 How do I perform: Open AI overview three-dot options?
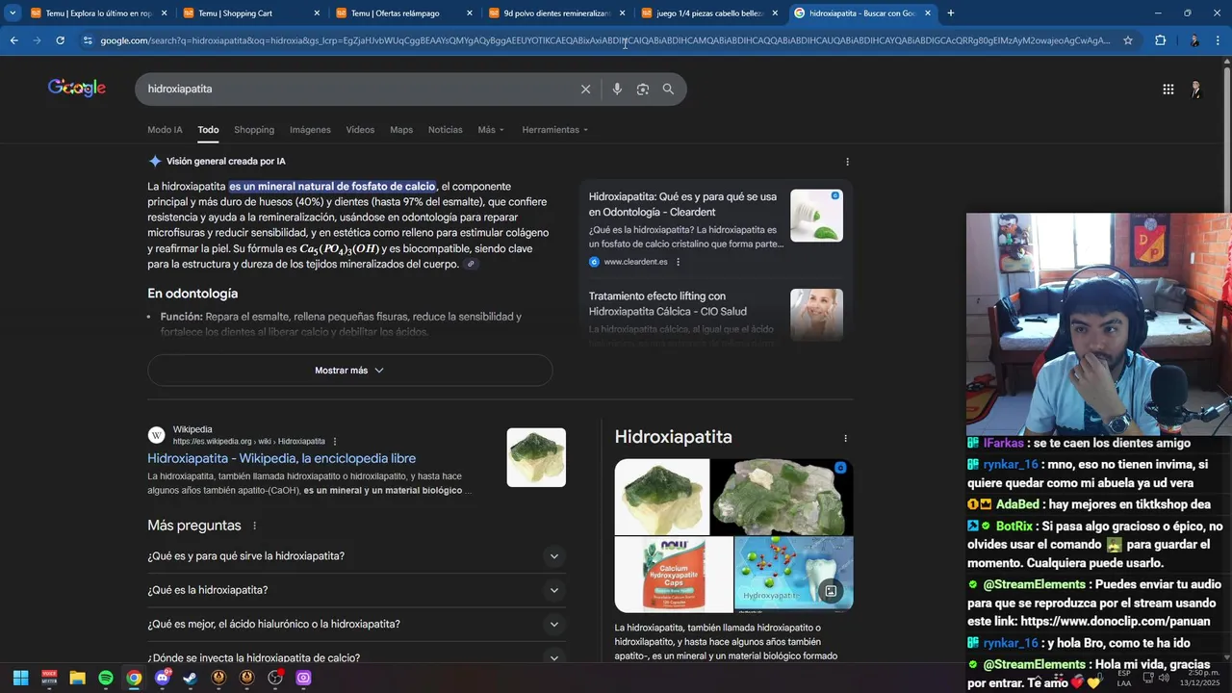[847, 162]
